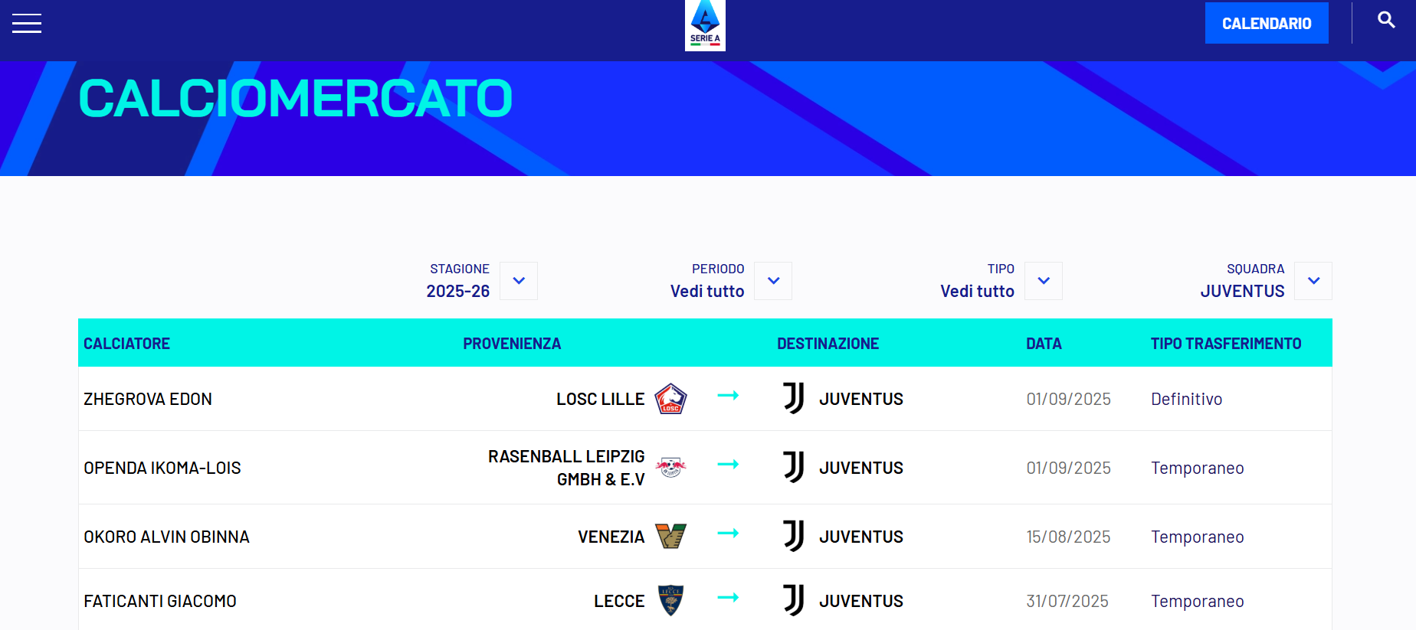
Task: Open the hamburger navigation menu
Action: (x=27, y=24)
